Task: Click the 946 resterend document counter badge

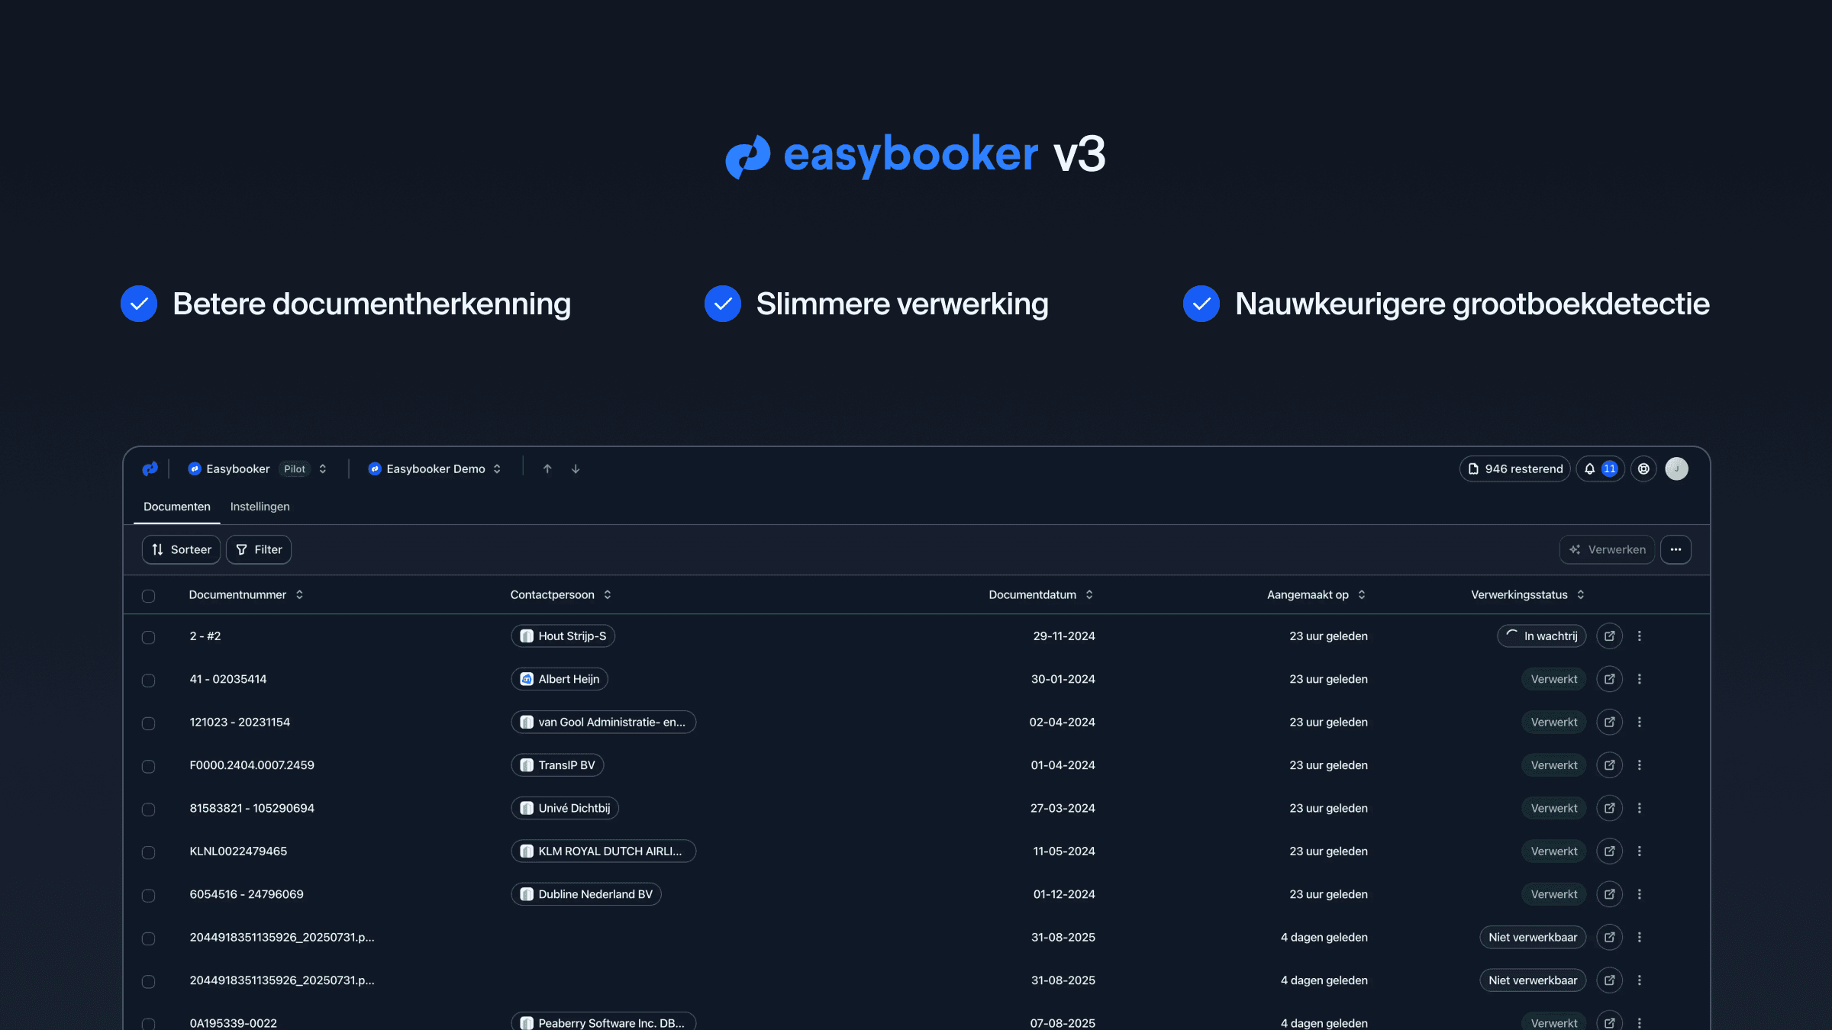Action: [1514, 468]
